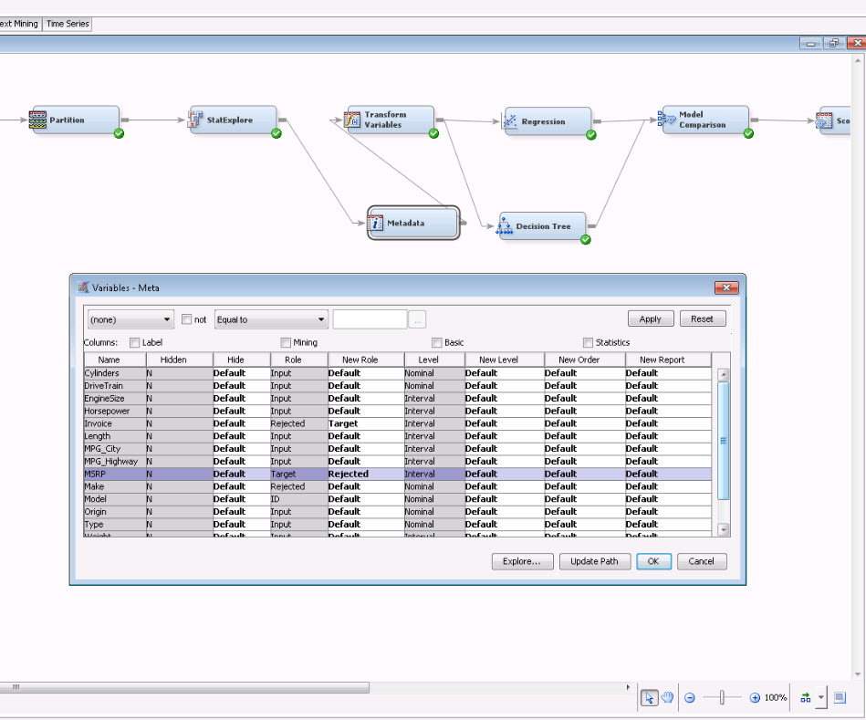Check the 'not' filter checkbox
Viewport: 866px width, 720px height.
[186, 318]
